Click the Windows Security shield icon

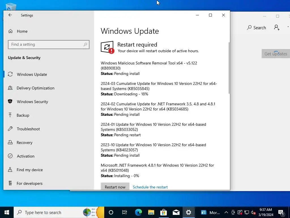(10, 101)
